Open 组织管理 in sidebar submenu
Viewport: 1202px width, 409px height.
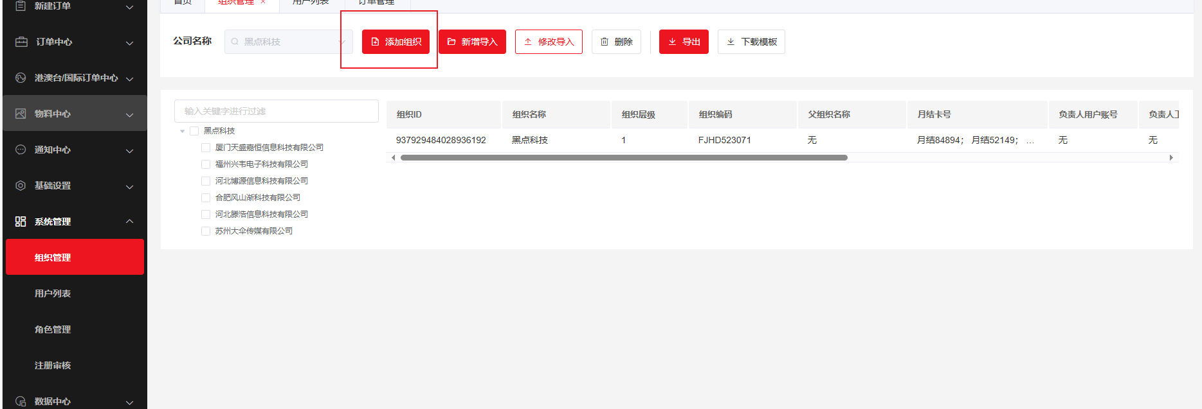click(x=75, y=257)
